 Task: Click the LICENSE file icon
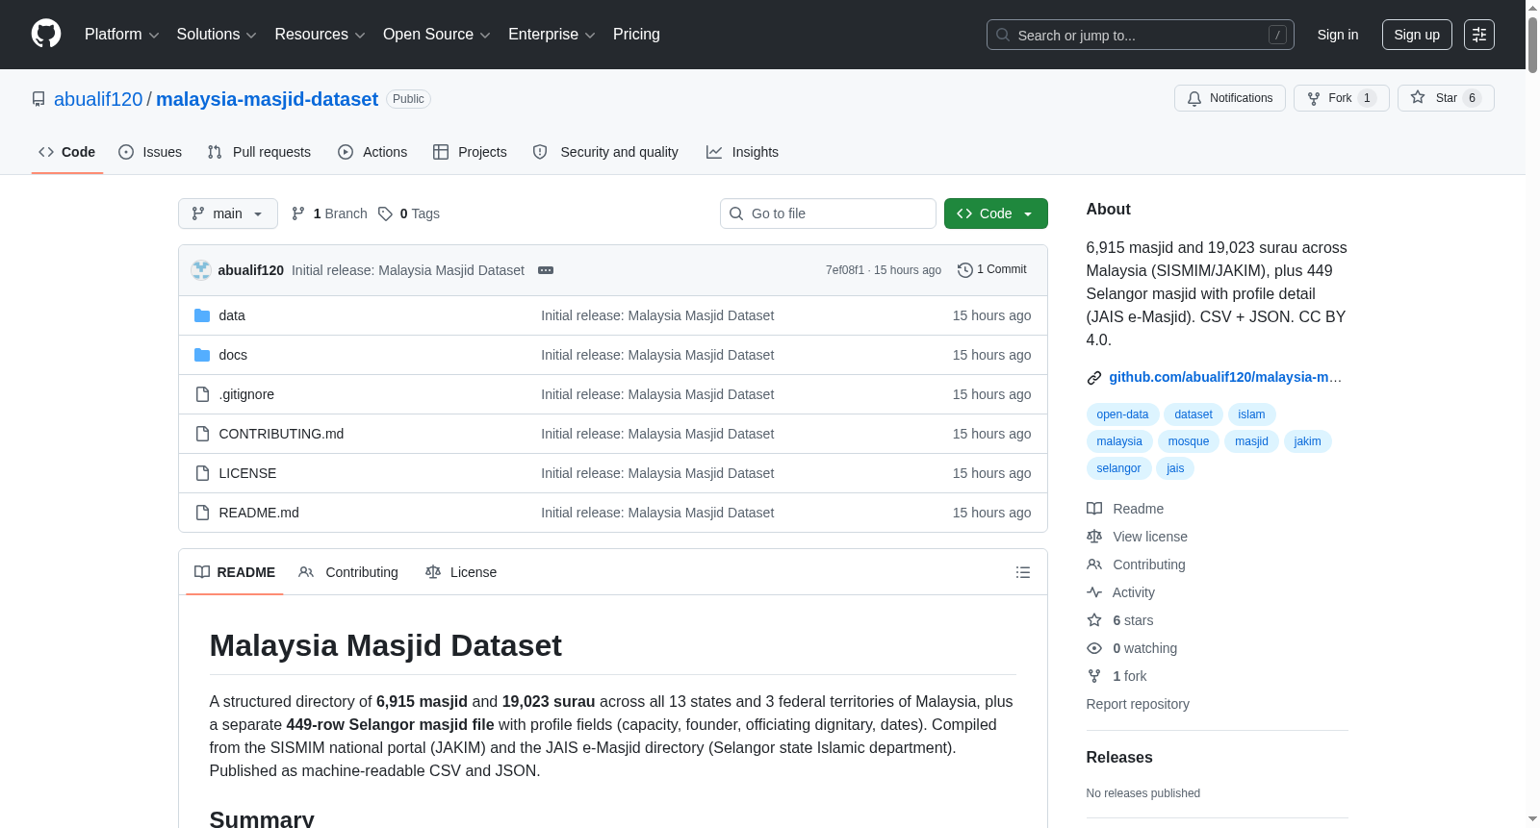pos(202,473)
